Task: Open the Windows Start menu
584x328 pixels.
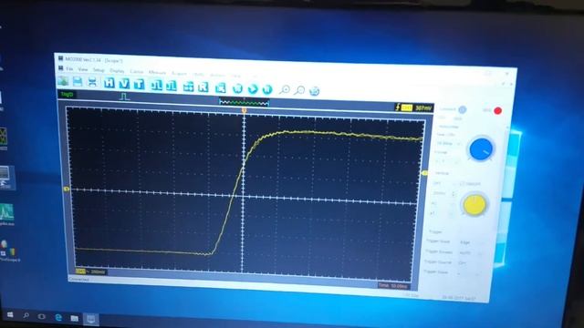Action: tap(10, 314)
